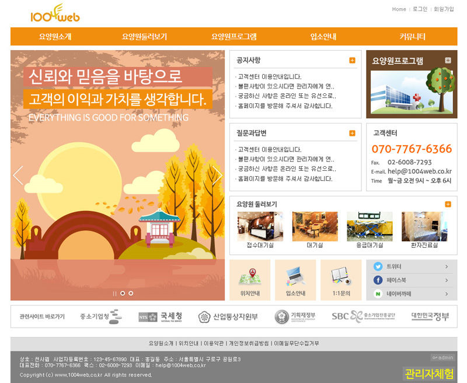Open the 위치안내 map icon
467x383 pixels.
tap(249, 276)
